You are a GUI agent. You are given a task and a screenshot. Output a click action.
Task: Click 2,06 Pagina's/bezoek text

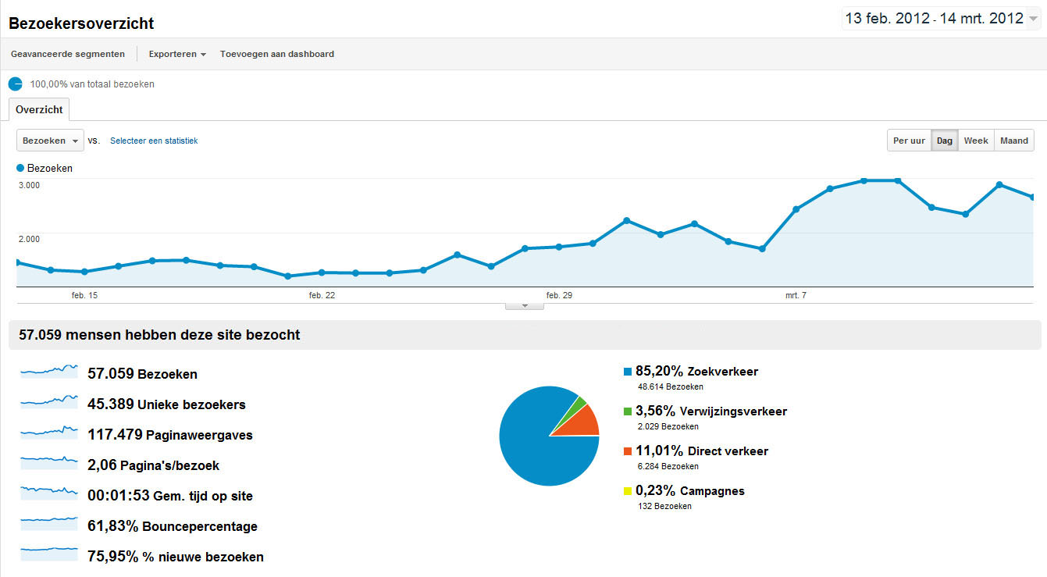click(154, 465)
